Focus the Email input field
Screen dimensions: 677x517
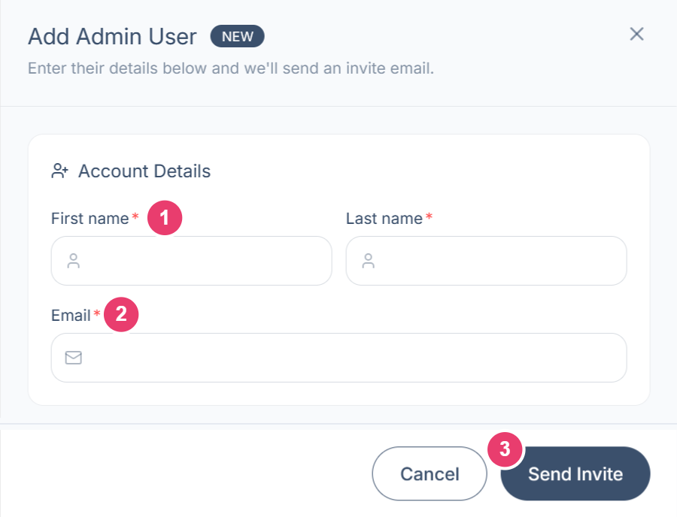tap(339, 358)
